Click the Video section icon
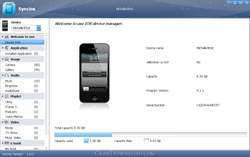This screenshot has width=250, height=157. tap(7, 122)
